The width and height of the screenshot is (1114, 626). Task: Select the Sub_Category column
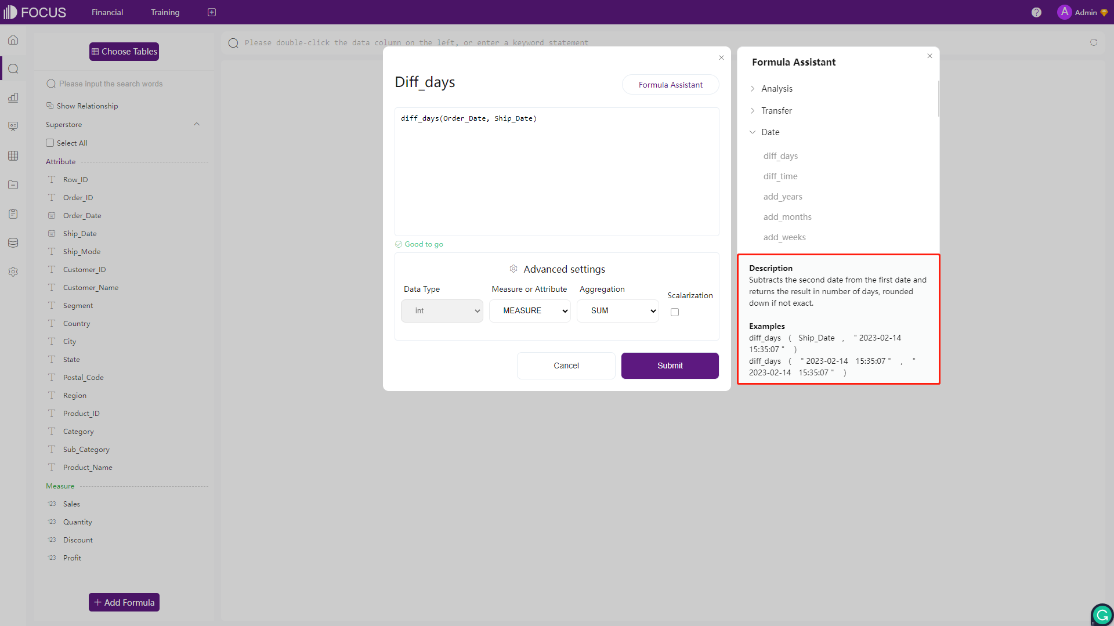tap(86, 450)
